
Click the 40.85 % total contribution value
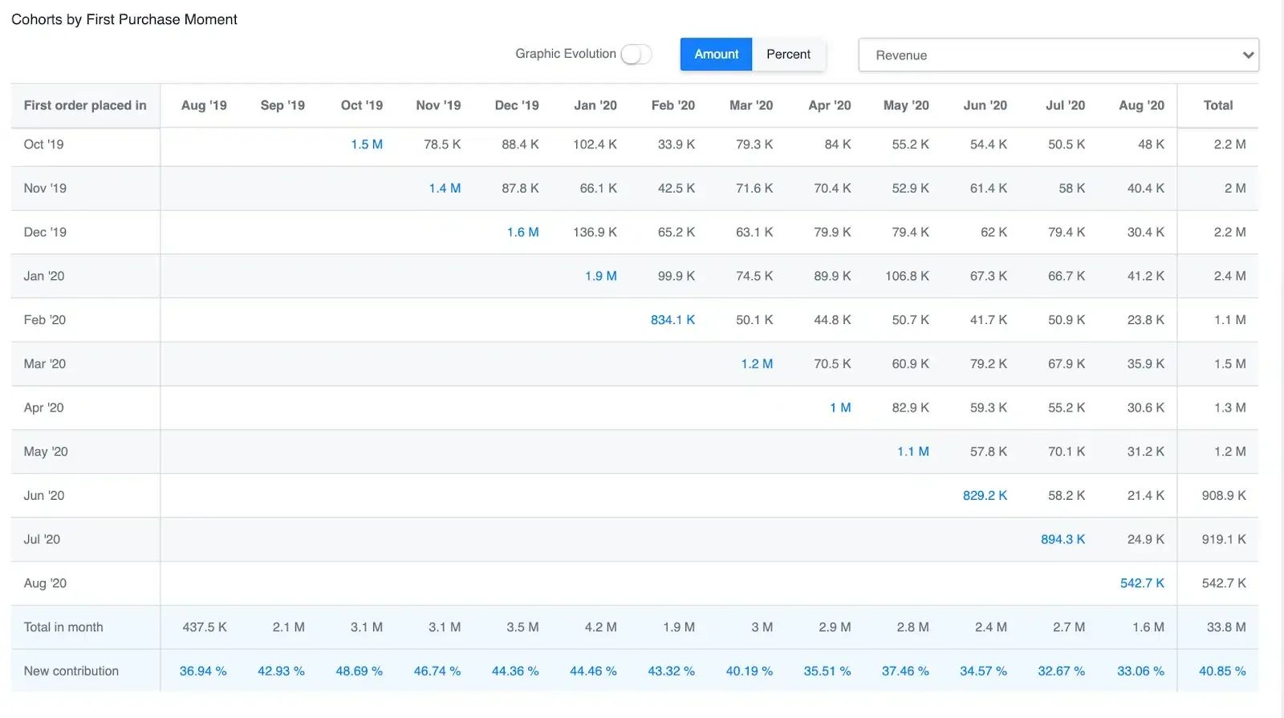[1222, 671]
